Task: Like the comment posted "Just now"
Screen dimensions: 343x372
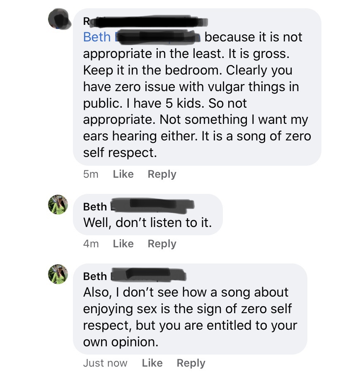Action: [152, 363]
